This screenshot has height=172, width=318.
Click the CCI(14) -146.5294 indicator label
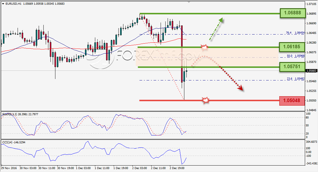(14, 142)
